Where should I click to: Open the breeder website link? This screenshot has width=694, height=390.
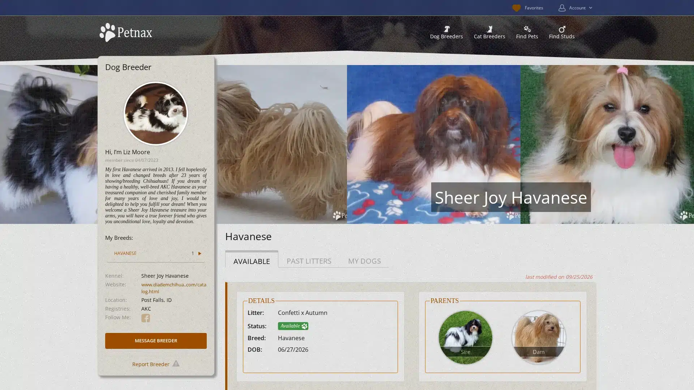coord(173,288)
